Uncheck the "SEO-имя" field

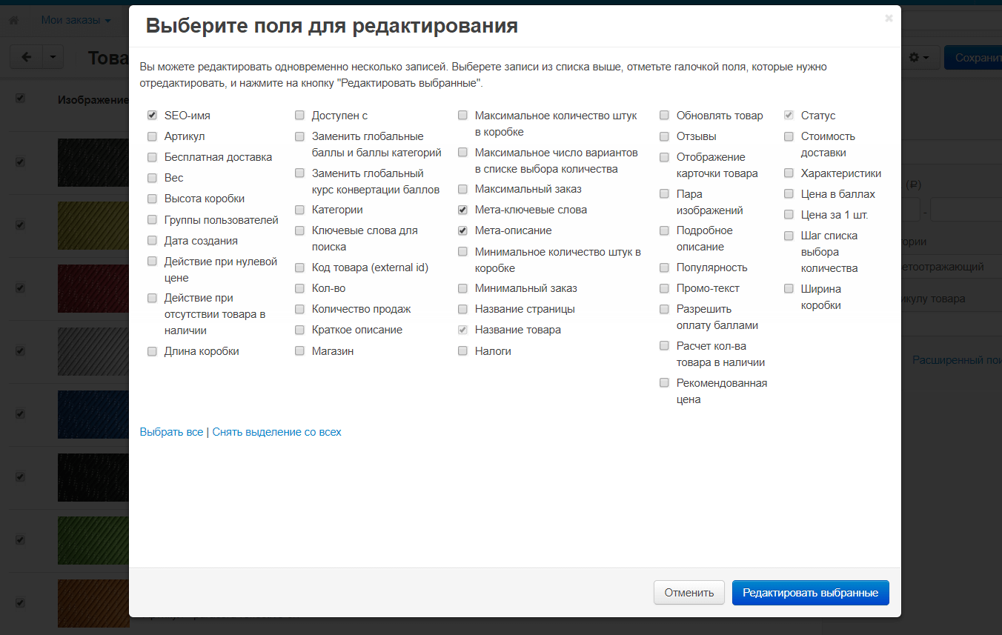coord(152,115)
